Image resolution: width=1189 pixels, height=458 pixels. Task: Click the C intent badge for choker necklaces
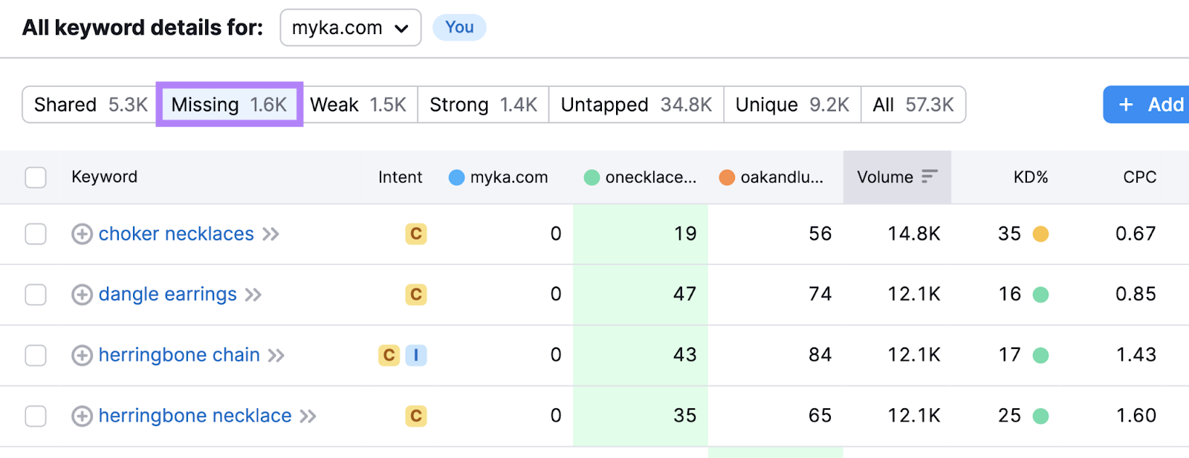pyautogui.click(x=416, y=234)
